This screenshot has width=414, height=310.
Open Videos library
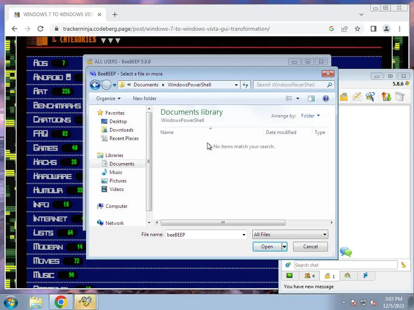click(116, 189)
